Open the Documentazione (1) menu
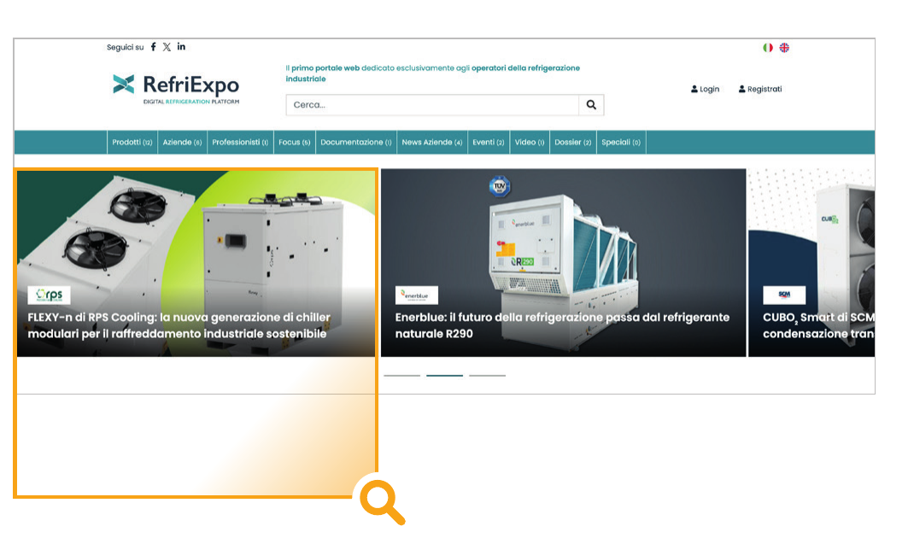Screen dimensions: 914x538 (x=356, y=143)
